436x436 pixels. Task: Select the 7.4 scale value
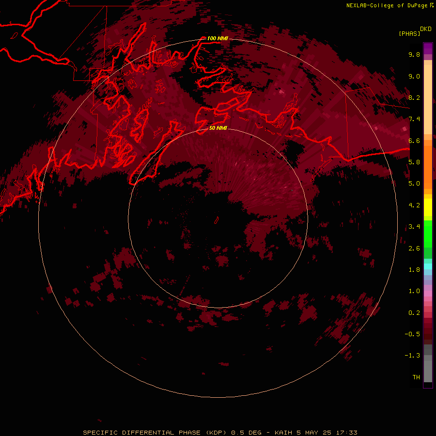pyautogui.click(x=414, y=119)
